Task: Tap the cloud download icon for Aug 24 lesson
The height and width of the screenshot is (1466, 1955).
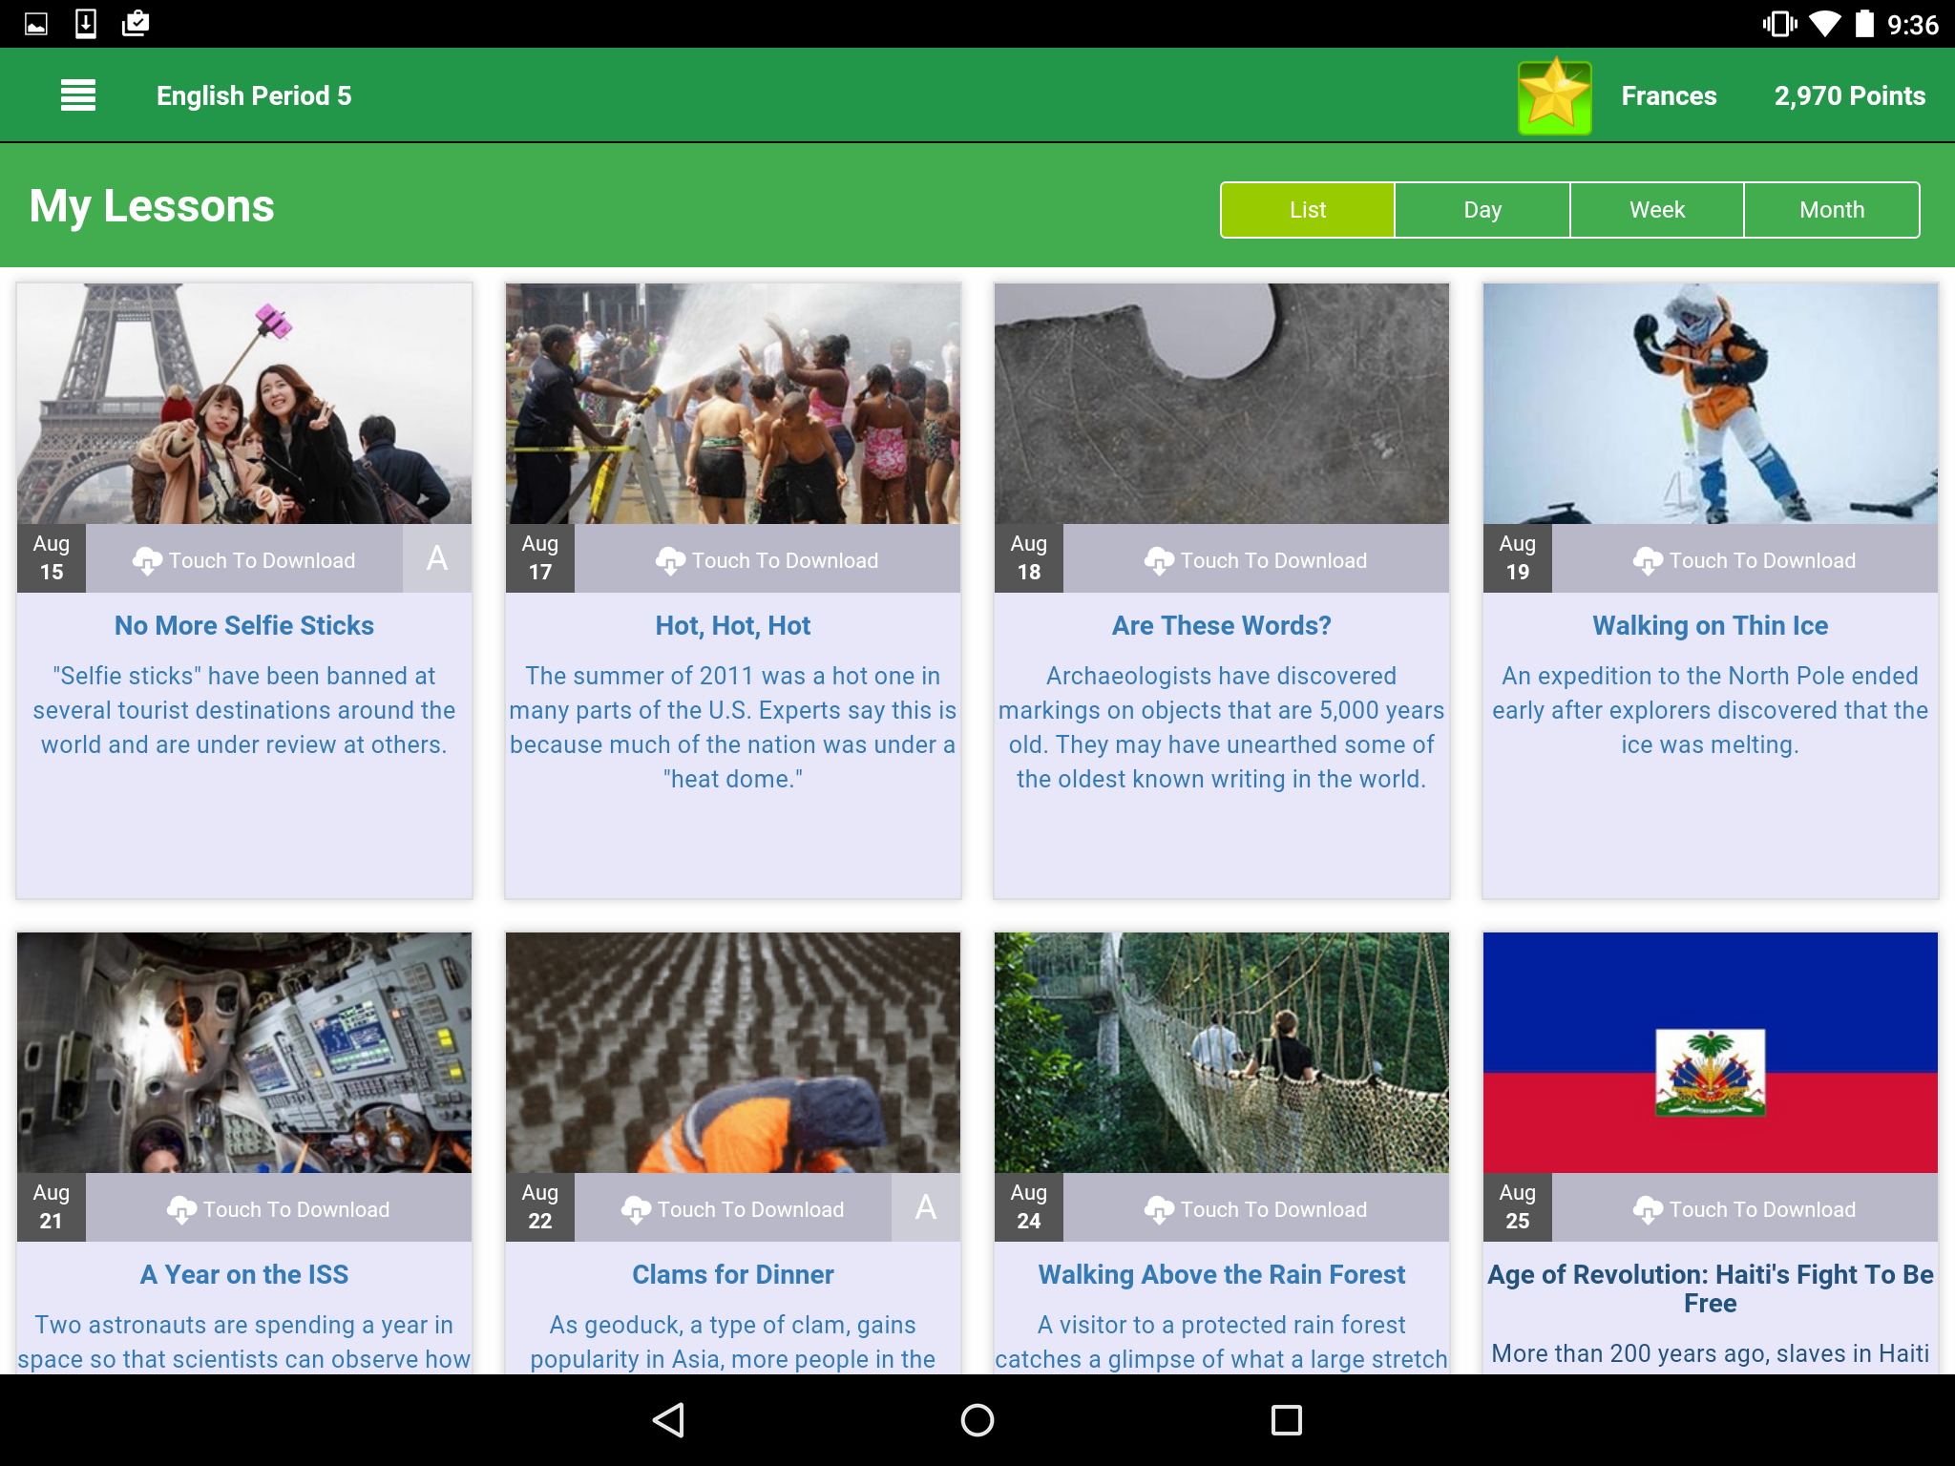Action: (x=1159, y=1209)
